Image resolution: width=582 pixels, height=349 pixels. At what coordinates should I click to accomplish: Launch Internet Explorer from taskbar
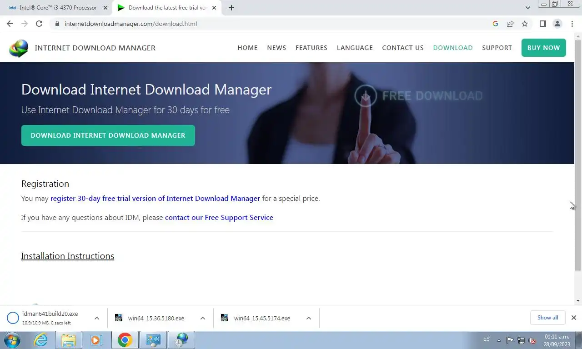pos(41,340)
